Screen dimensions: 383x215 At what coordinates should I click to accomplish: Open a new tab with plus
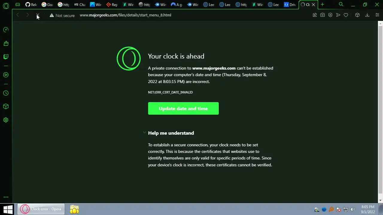[x=322, y=4]
